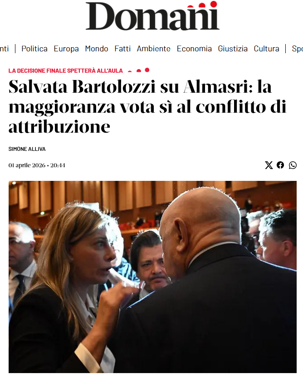Share article on X

tap(269, 165)
